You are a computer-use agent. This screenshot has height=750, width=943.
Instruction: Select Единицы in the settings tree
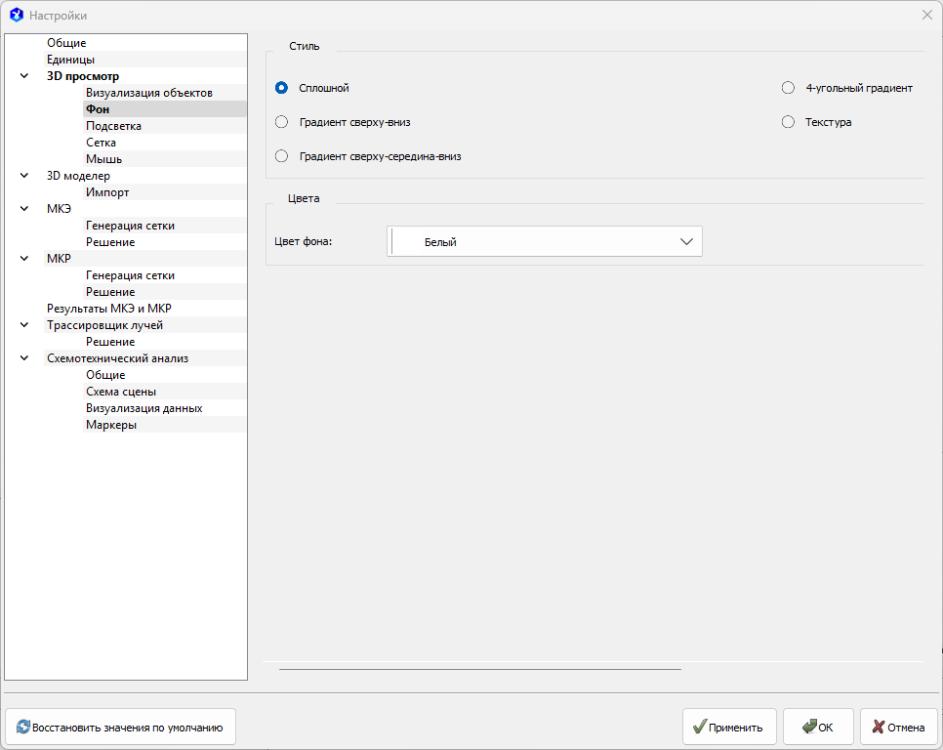click(70, 60)
